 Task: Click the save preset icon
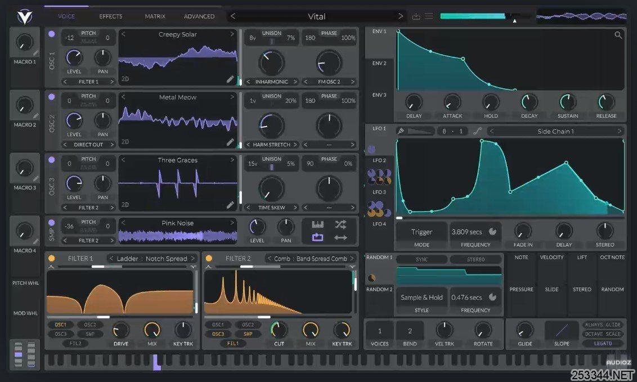416,16
